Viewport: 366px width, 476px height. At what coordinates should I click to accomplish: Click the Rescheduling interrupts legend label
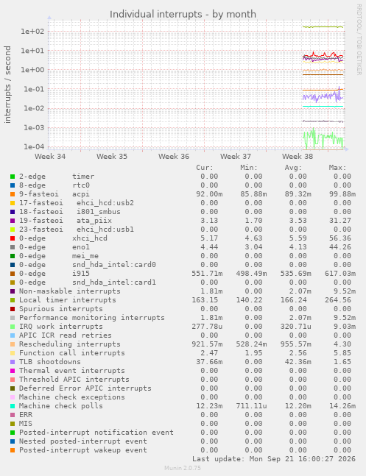[70, 344]
